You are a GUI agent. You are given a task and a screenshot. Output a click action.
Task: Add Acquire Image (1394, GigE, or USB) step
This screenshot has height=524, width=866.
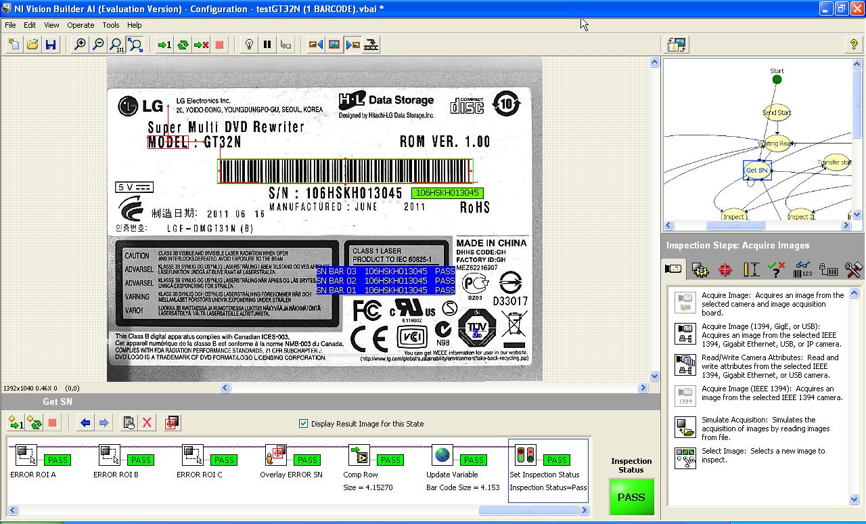(x=759, y=335)
